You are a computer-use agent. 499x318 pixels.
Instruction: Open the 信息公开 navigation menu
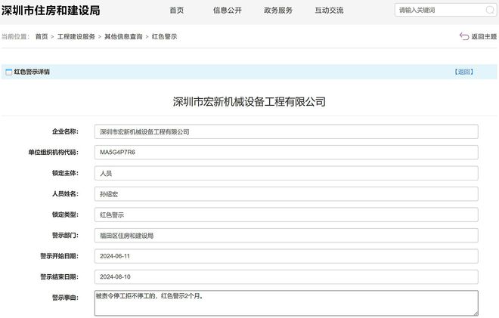coord(228,11)
